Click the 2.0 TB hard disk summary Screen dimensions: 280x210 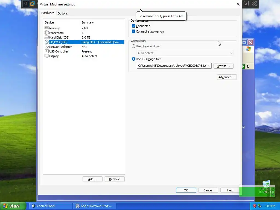pyautogui.click(x=86, y=37)
